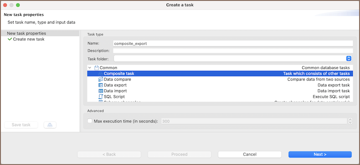Click the Name input field
Viewport: 360px width, 165px height.
click(x=233, y=43)
